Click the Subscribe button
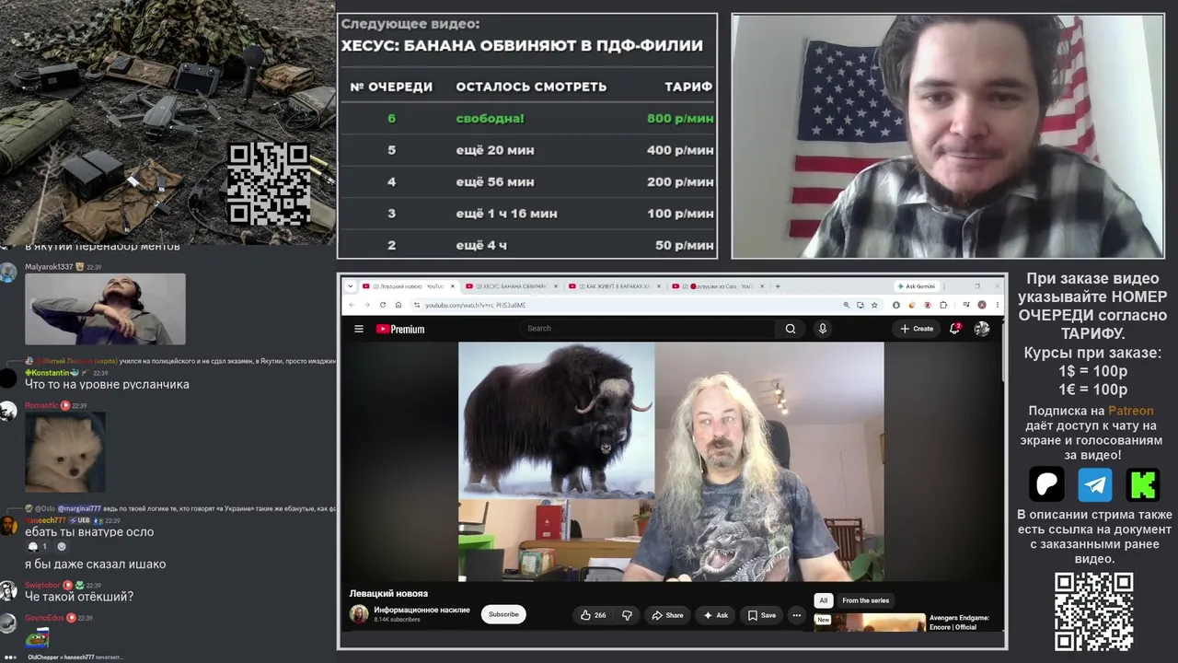1178x663 pixels. click(x=503, y=614)
